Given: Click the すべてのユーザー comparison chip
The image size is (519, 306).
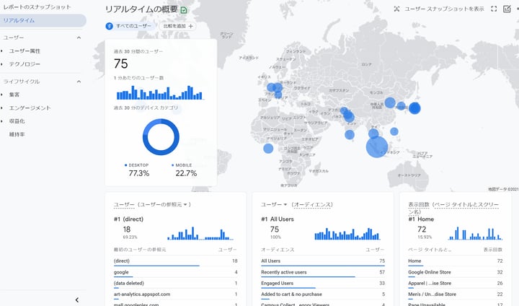Looking at the screenshot, I should coord(130,26).
